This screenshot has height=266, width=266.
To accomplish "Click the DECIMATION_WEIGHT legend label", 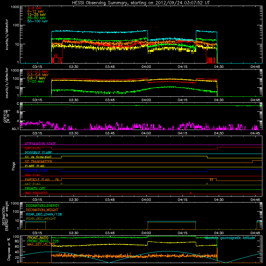I will click(42, 210).
